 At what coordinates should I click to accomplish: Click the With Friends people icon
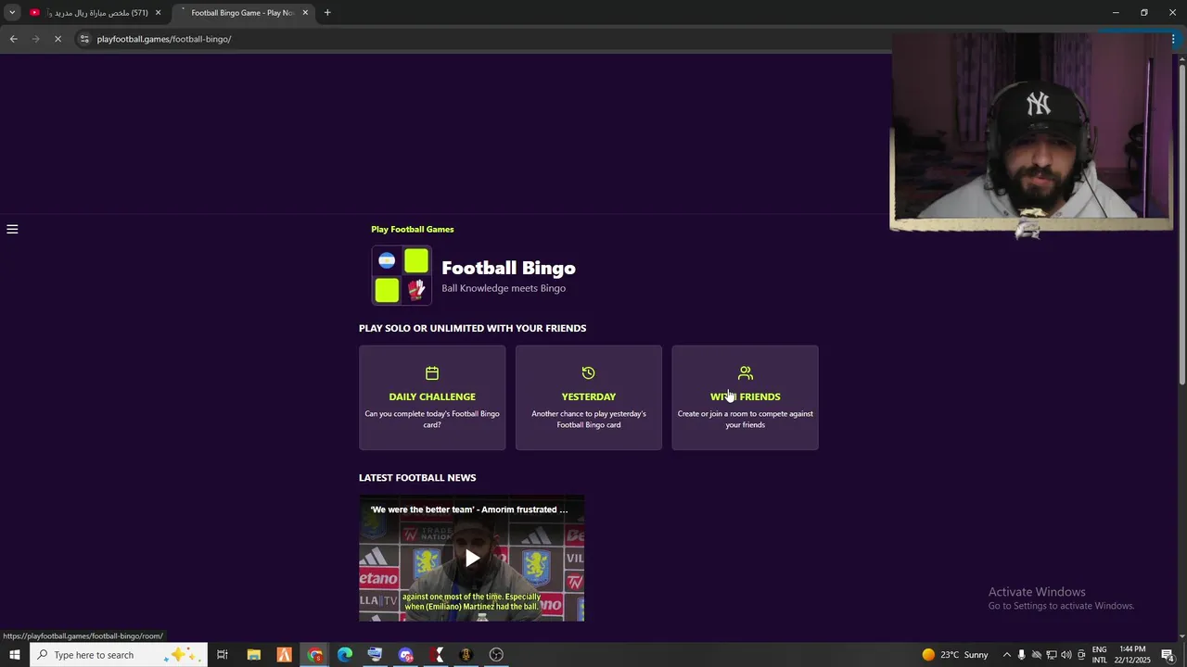point(745,373)
